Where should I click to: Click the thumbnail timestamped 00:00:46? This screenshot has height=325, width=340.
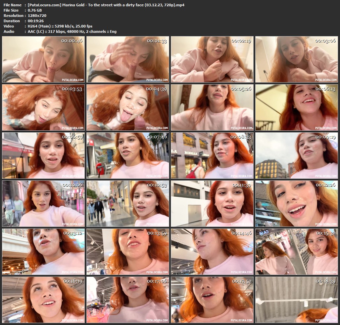click(x=43, y=59)
